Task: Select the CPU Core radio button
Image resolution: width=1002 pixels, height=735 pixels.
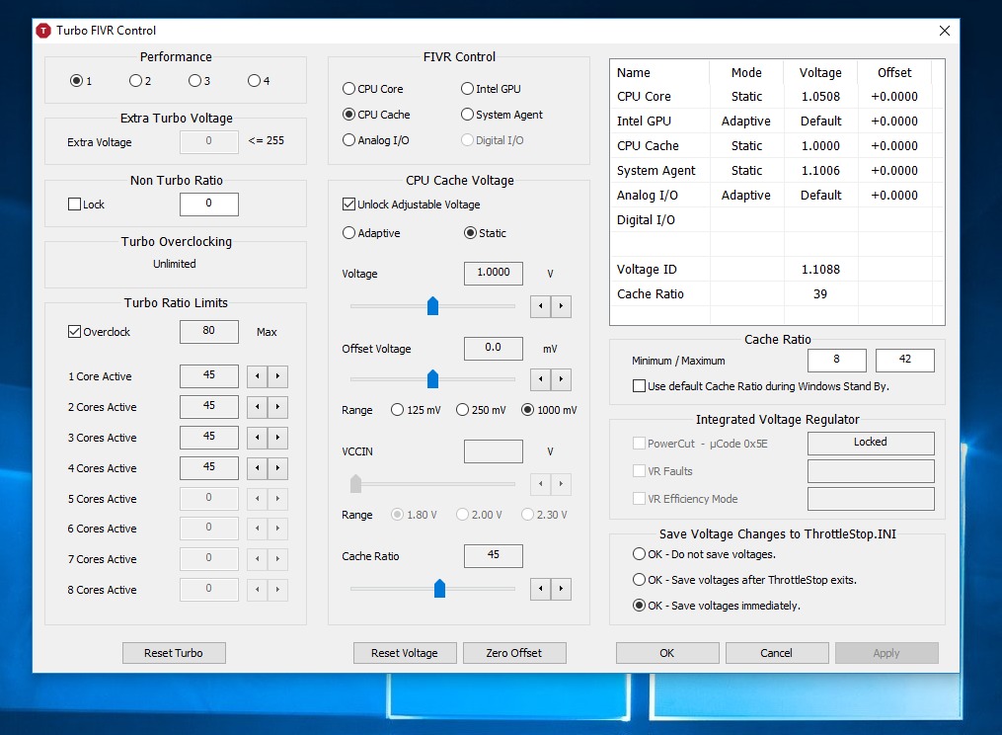Action: 348,89
